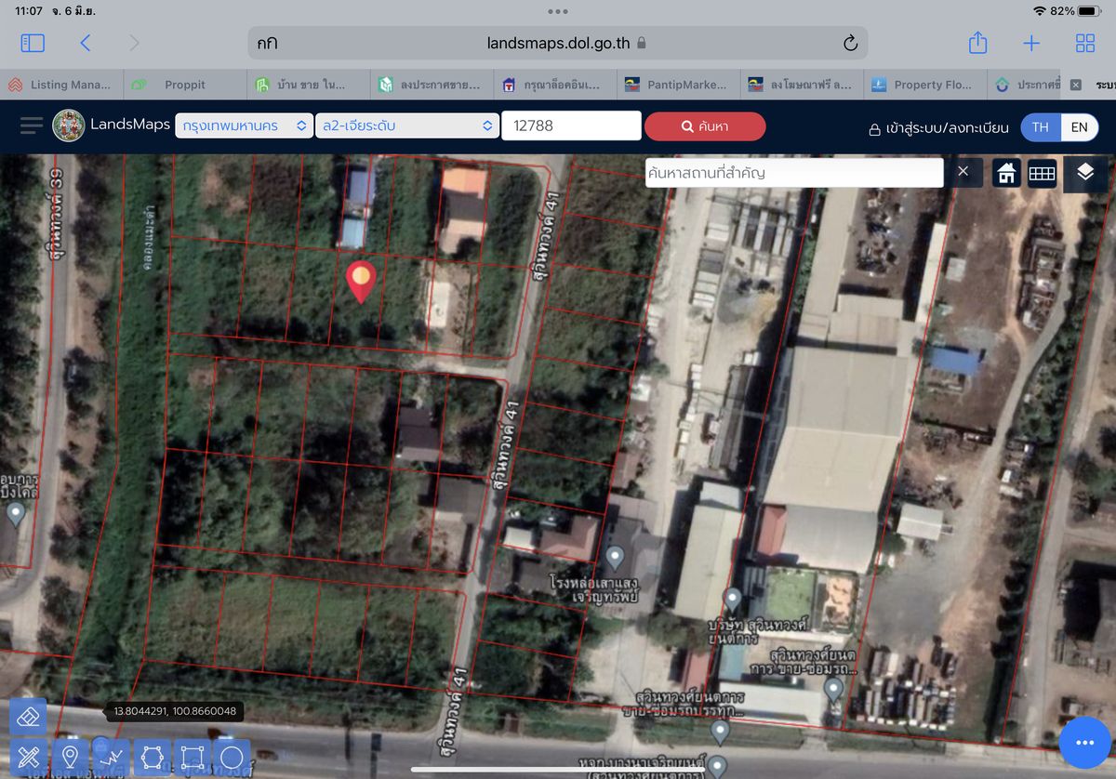The height and width of the screenshot is (779, 1116).
Task: Switch to the Proppit tab
Action: pyautogui.click(x=185, y=85)
